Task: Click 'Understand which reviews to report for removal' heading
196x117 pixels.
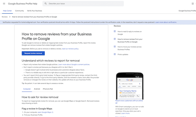Action: (x=51, y=61)
